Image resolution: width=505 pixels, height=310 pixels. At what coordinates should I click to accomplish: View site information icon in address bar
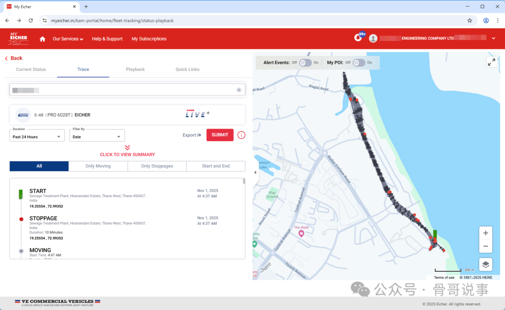tap(45, 21)
